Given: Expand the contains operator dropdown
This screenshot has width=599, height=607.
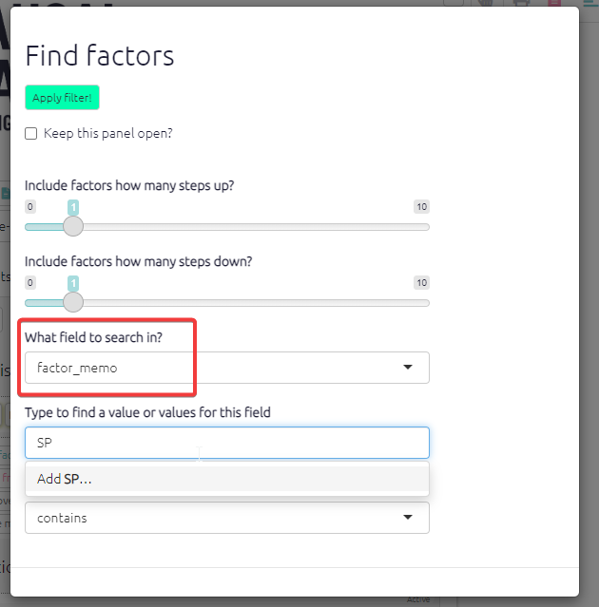Looking at the screenshot, I should coord(226,518).
